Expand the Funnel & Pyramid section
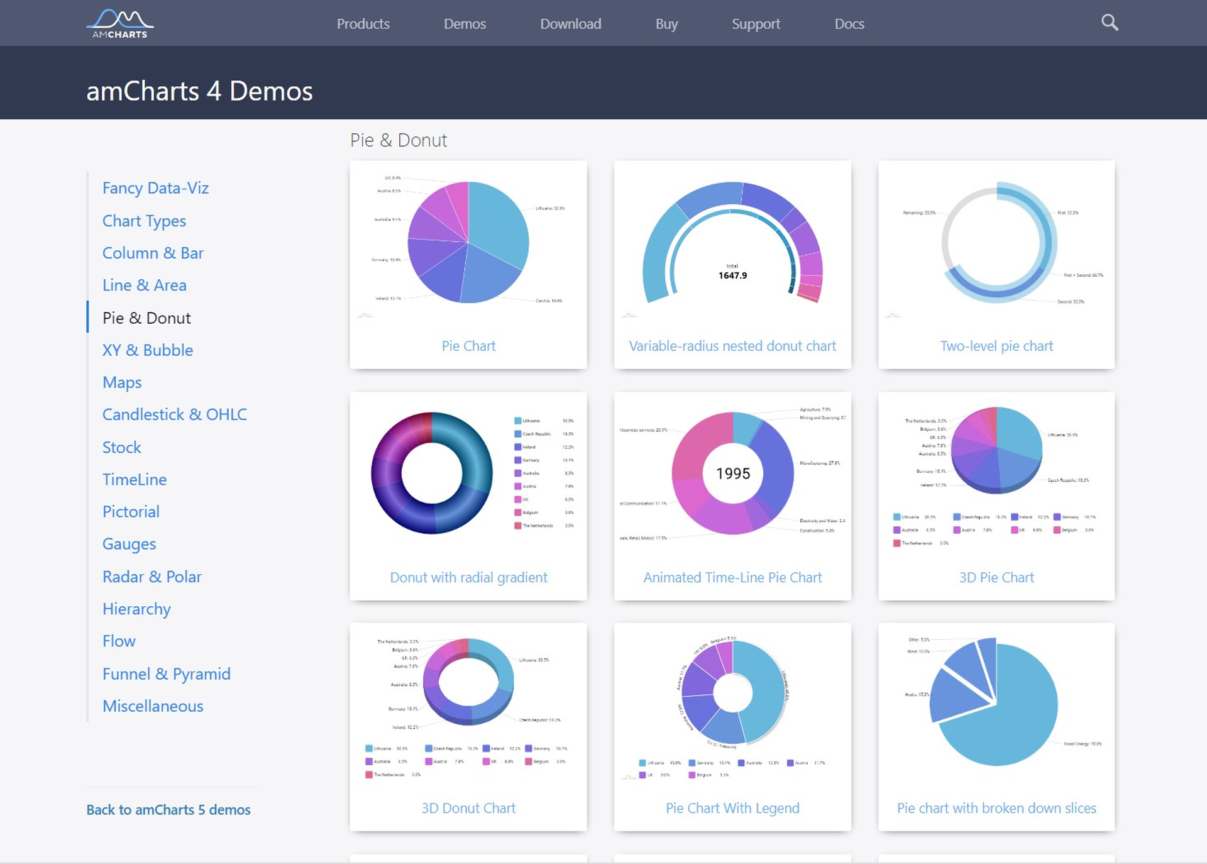This screenshot has height=864, width=1207. pyautogui.click(x=167, y=673)
